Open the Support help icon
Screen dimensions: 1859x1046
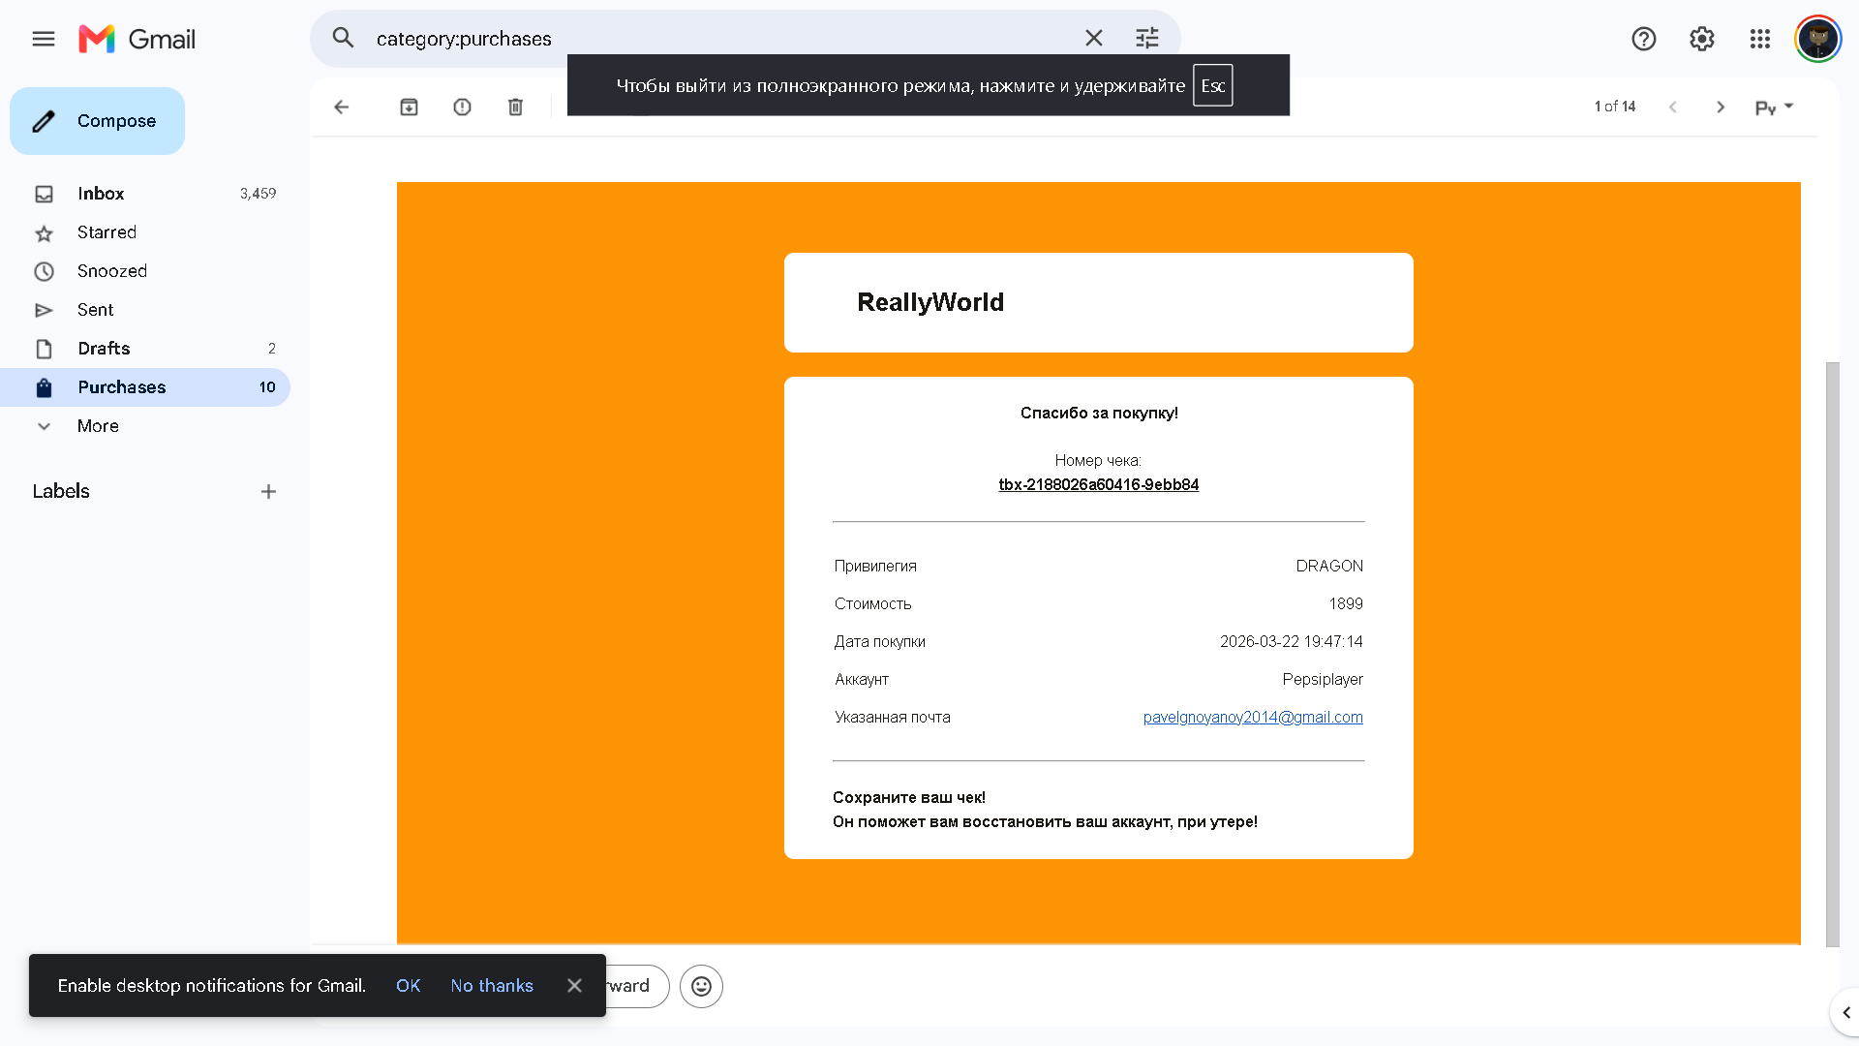coord(1644,39)
